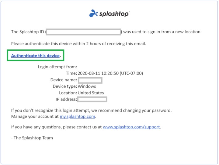Click the 'If you have any questions' text
Image resolution: width=219 pixels, height=165 pixels.
[36, 127]
